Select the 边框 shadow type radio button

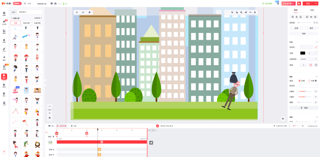tap(300, 81)
